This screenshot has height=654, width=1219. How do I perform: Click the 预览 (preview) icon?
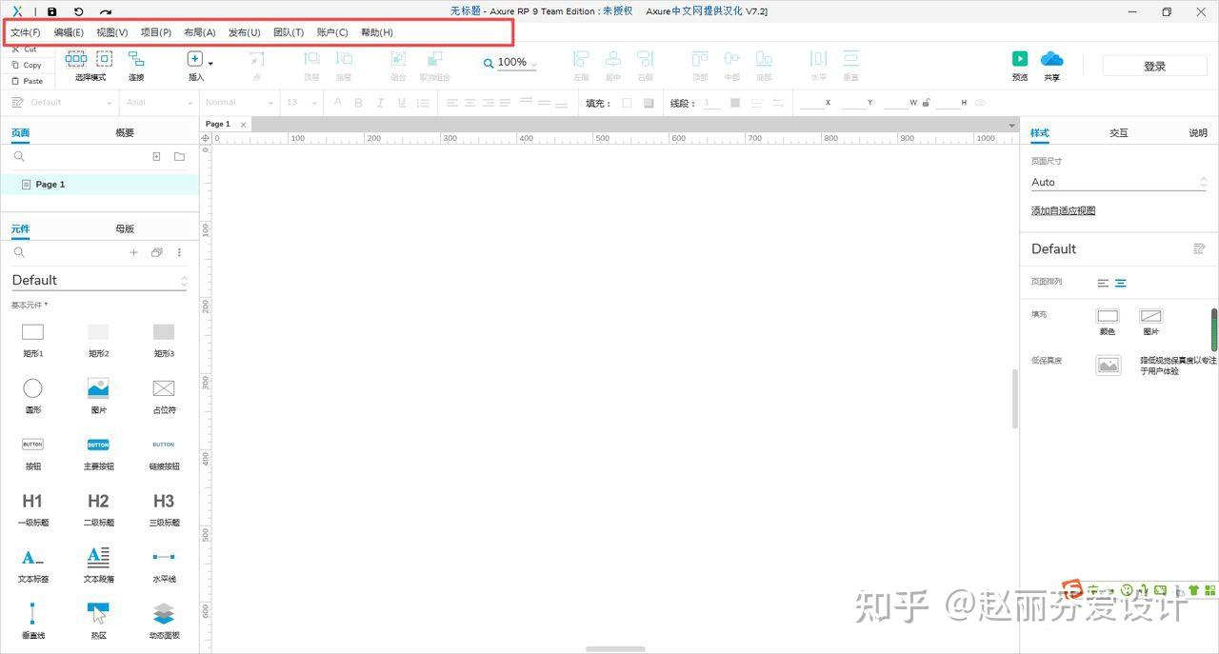[x=1019, y=59]
